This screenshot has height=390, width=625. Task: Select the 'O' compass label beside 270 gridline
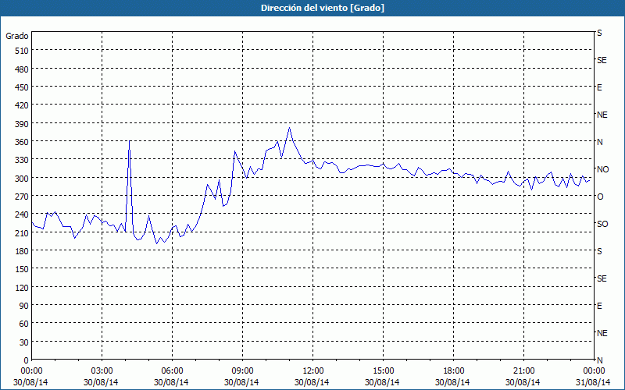[x=600, y=197]
